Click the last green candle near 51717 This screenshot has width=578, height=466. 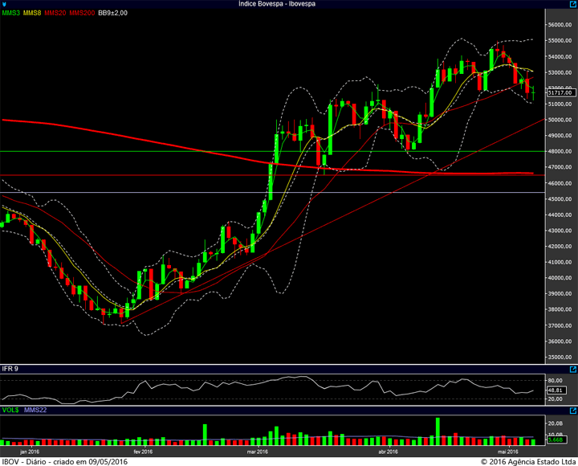pos(533,93)
